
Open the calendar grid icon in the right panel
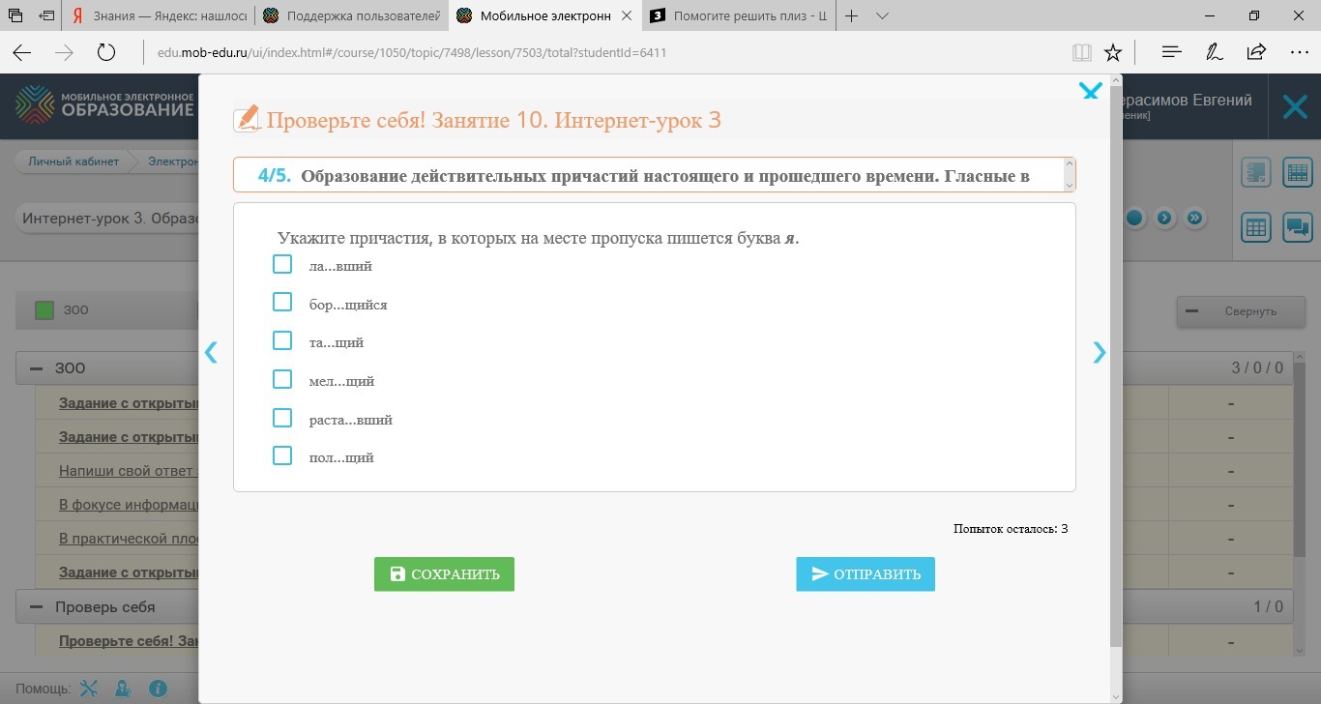click(1256, 227)
